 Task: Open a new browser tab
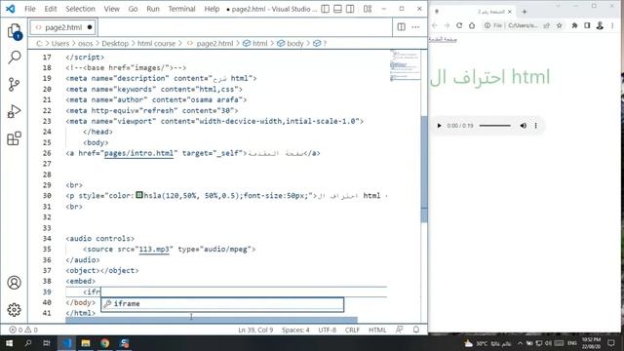[x=525, y=12]
